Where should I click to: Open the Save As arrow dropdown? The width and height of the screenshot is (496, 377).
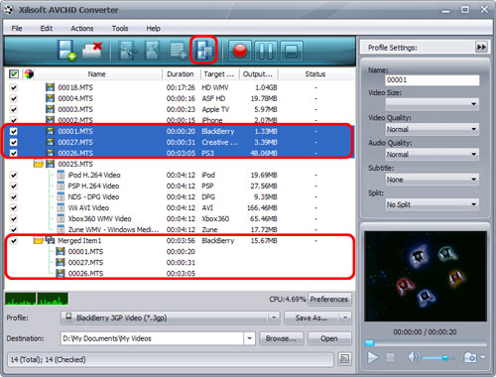345,317
